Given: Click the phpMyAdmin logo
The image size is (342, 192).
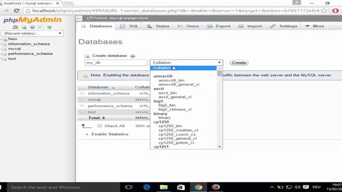Looking at the screenshot, I should pos(32,20).
